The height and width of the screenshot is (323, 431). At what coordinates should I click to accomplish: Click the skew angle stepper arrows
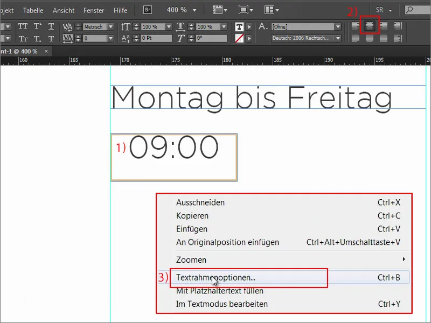point(191,38)
